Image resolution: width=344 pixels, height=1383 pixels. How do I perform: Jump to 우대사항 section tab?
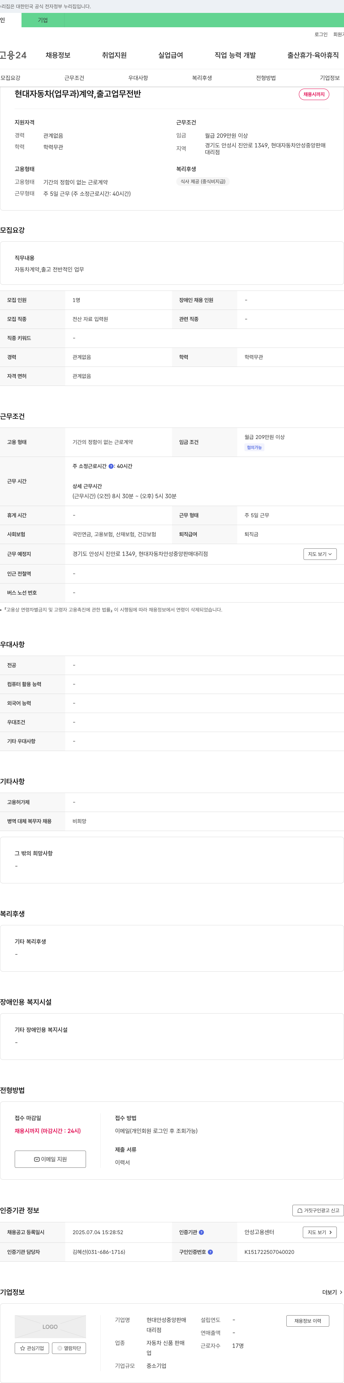pyautogui.click(x=138, y=78)
